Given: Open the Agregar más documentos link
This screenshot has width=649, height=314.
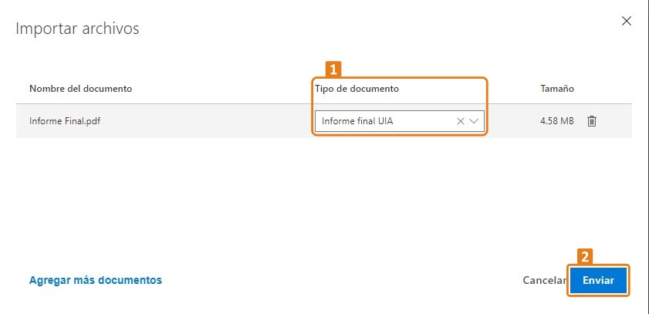Looking at the screenshot, I should (x=96, y=280).
